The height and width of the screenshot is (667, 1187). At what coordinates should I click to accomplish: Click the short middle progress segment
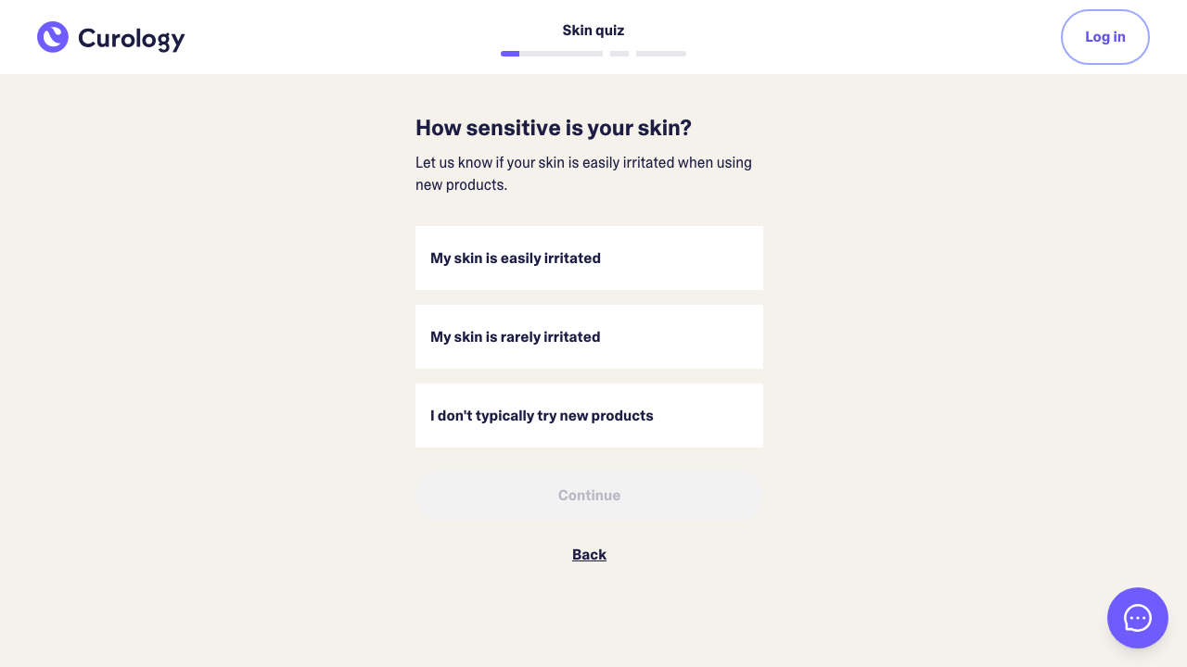tap(619, 54)
